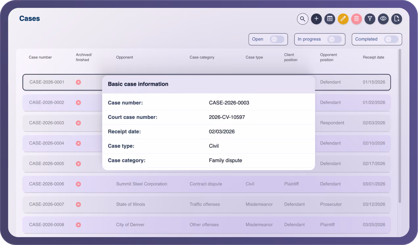Delete case using the pink trash icon
This screenshot has height=245, width=418.
pos(357,19)
